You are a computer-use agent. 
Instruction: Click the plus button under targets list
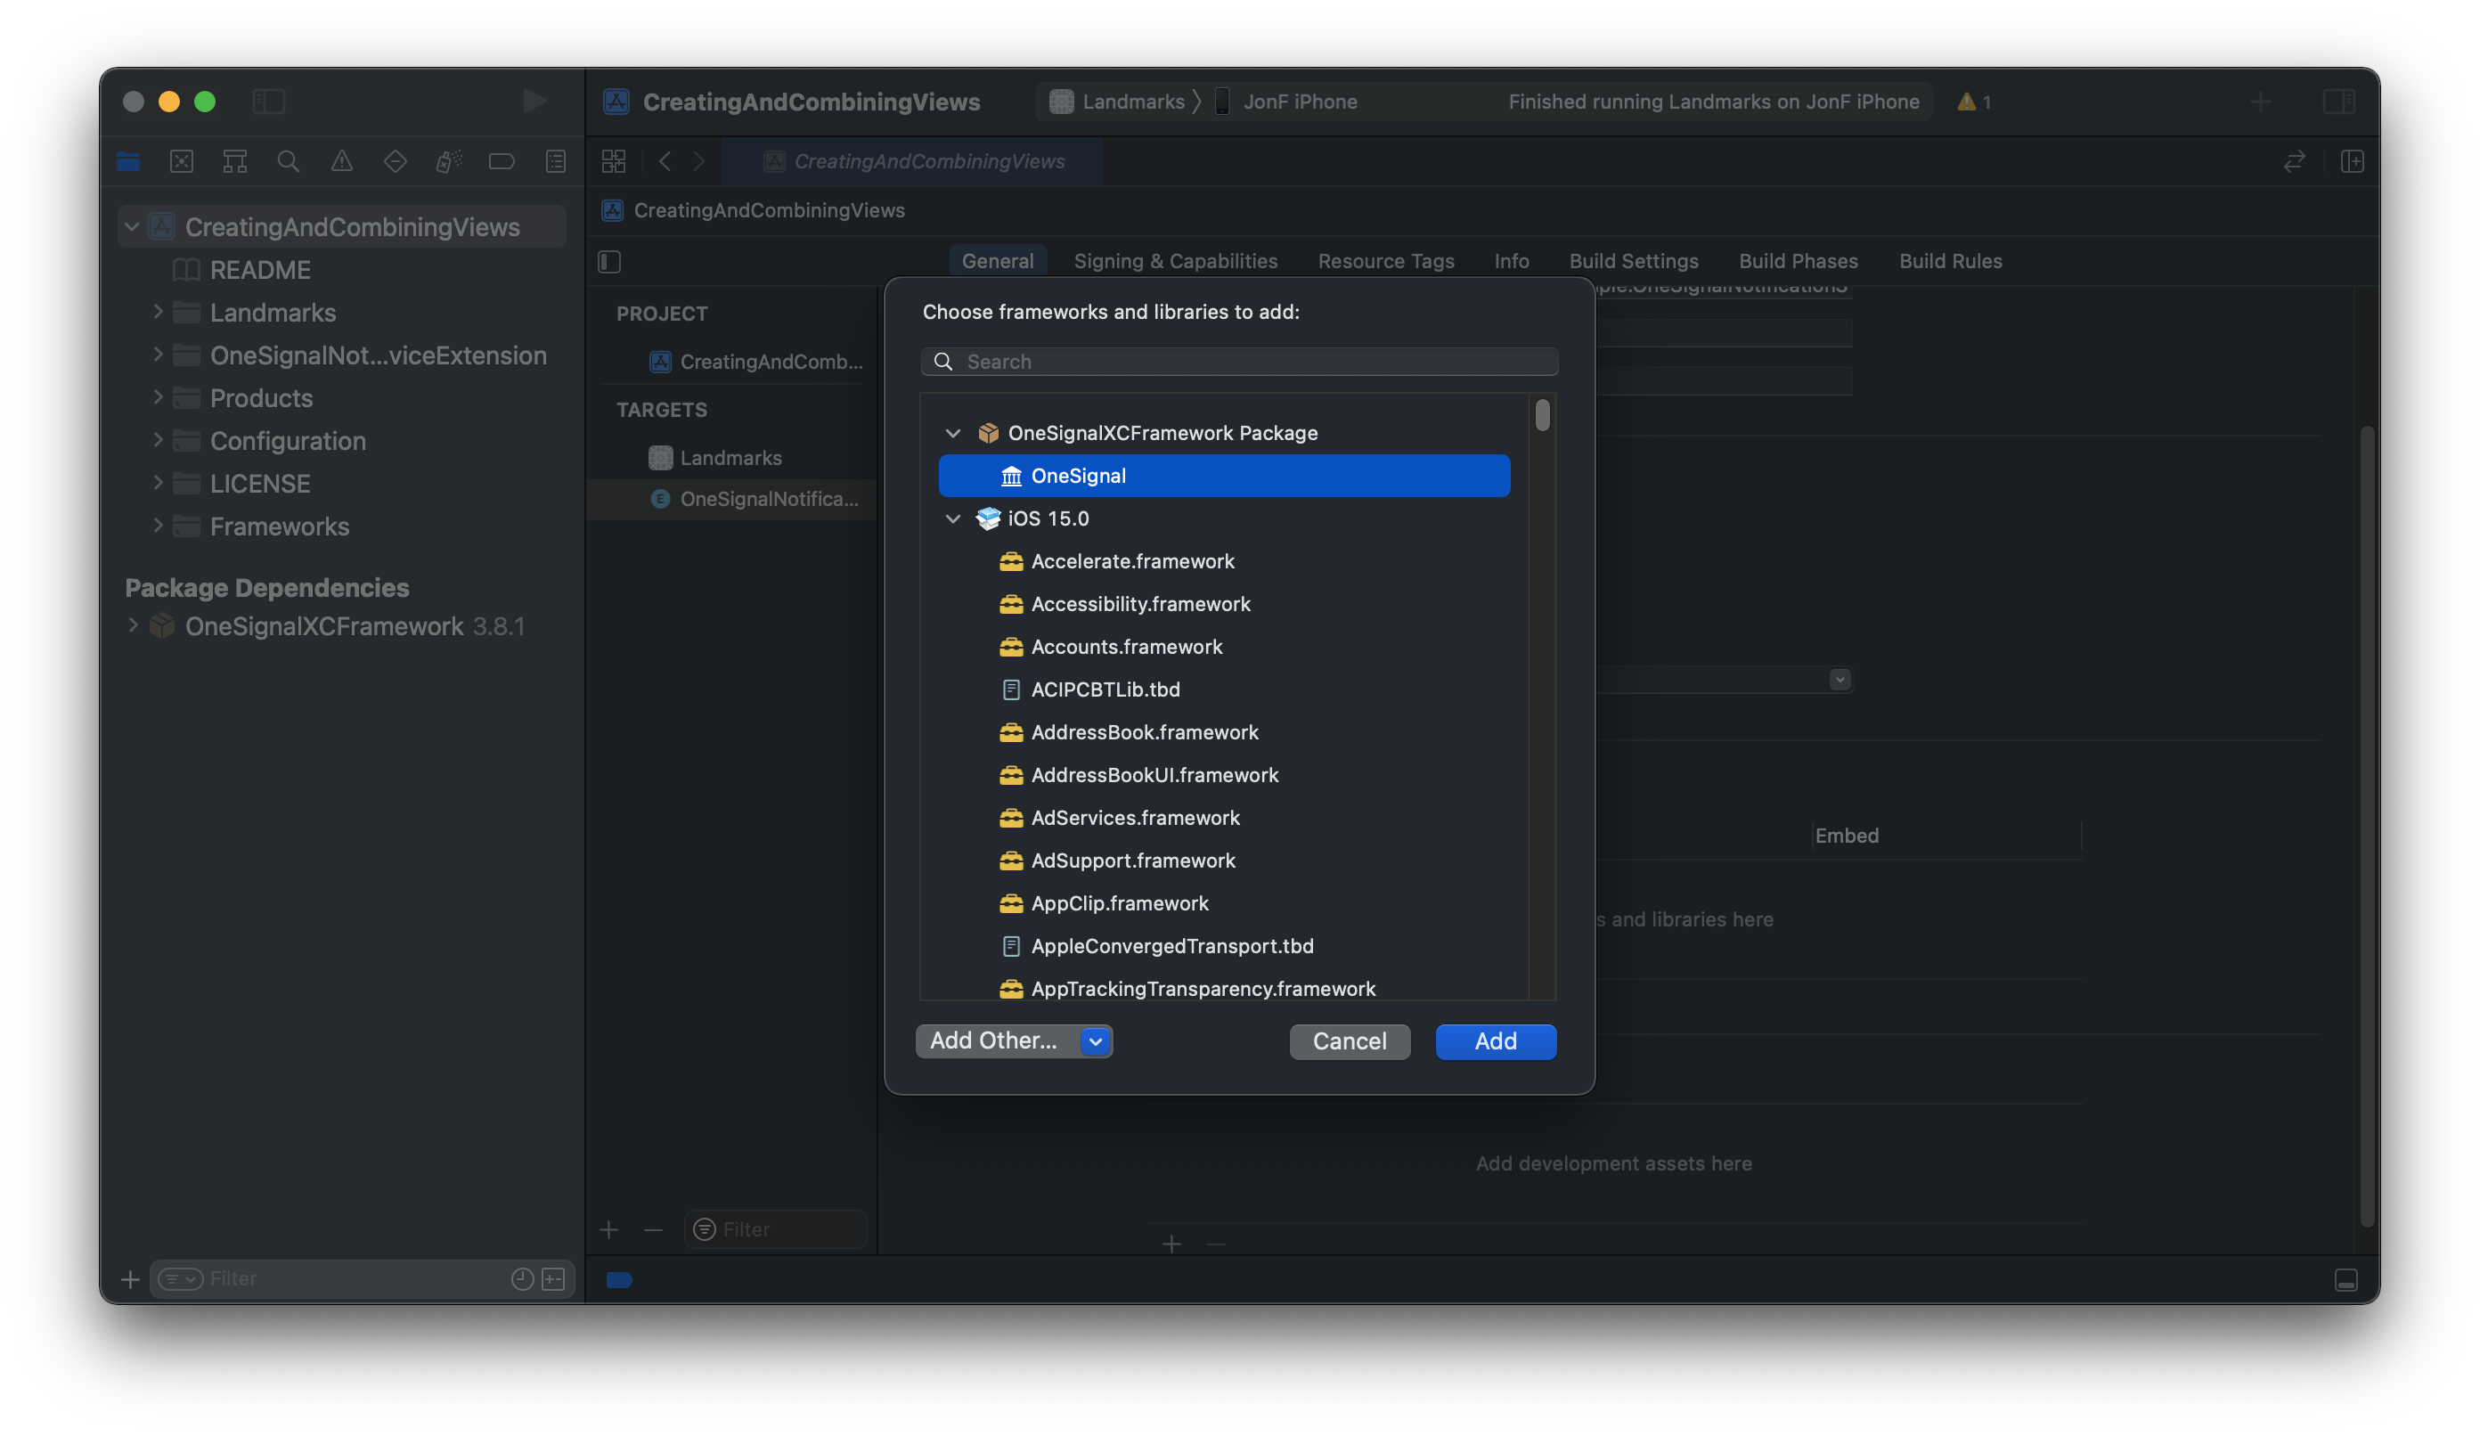pyautogui.click(x=609, y=1229)
